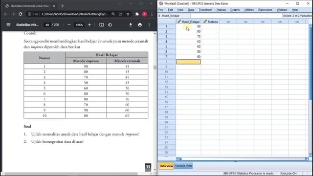This screenshot has height=176, width=313.
Task: Click Hasil_Belajar cell with value 70
Action: click(x=188, y=37)
